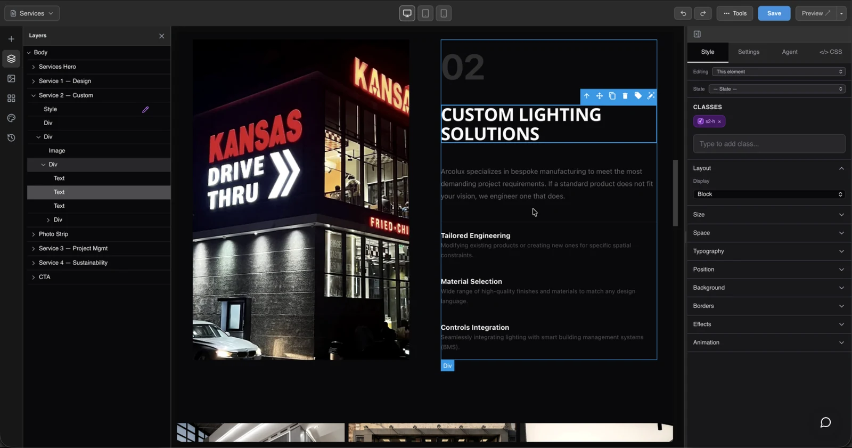This screenshot has height=448, width=852.
Task: Focus the add class input field
Action: [x=769, y=144]
